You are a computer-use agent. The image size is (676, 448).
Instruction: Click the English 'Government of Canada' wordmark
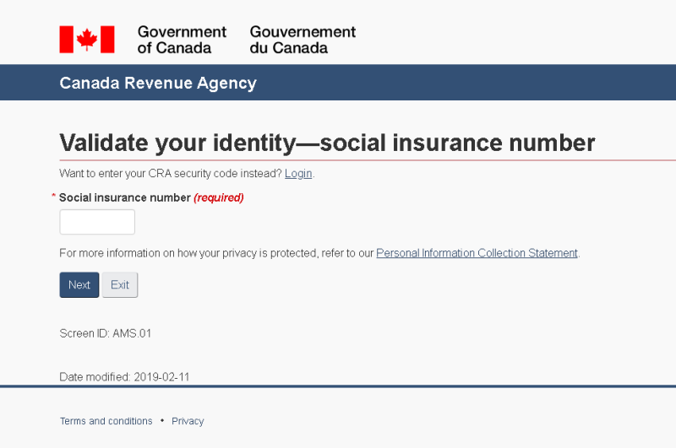click(x=182, y=40)
